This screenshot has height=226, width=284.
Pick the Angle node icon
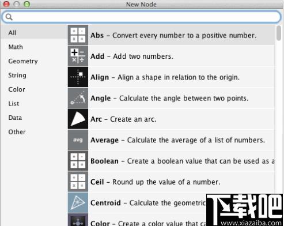tap(78, 98)
